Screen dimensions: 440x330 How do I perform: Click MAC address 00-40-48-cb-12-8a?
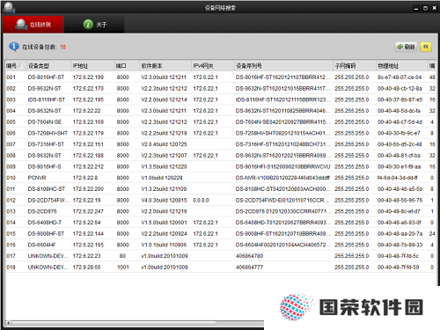coord(400,88)
